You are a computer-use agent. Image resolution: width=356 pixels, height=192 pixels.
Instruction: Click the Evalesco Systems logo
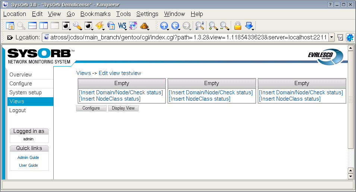point(325,56)
